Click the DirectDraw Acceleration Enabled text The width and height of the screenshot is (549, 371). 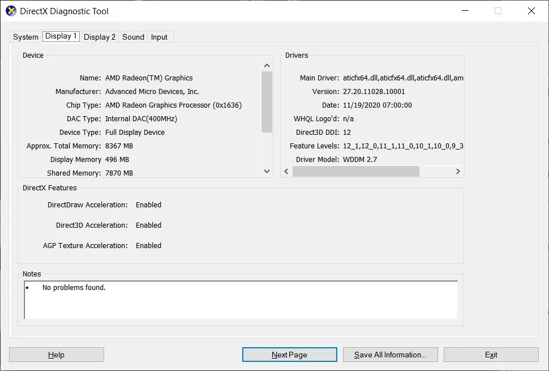point(148,204)
